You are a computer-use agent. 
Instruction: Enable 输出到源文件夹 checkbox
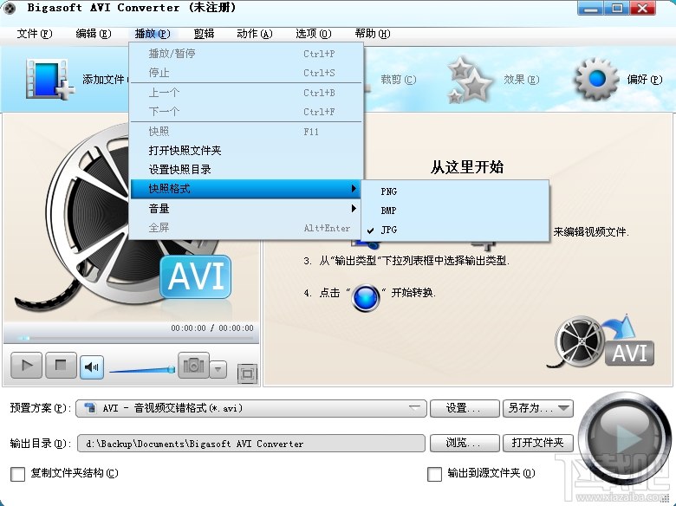pos(434,474)
